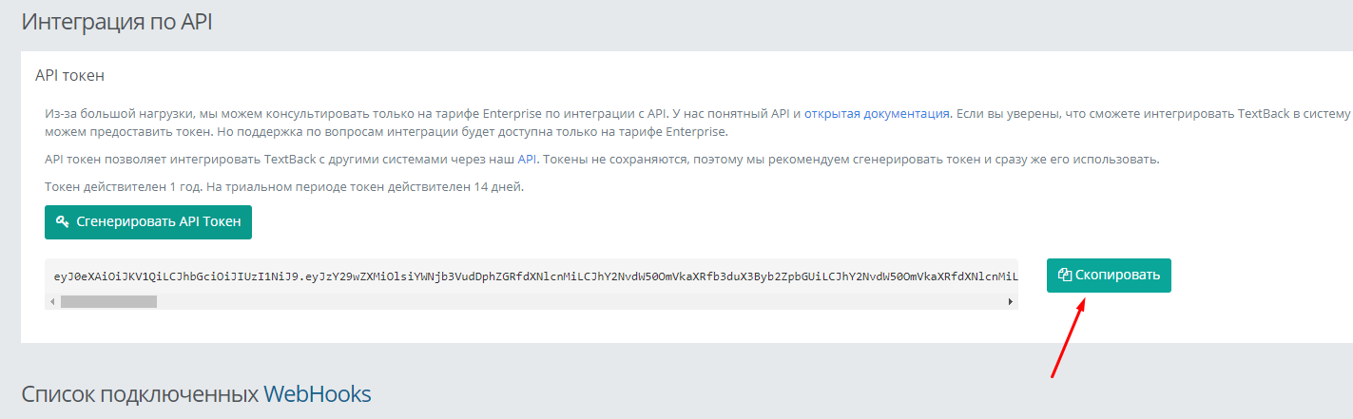Follow the blue API link in the description
1353x419 pixels.
pyautogui.click(x=527, y=159)
